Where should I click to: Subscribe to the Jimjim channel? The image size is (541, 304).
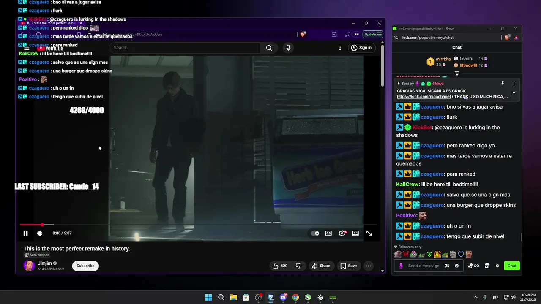point(85,266)
